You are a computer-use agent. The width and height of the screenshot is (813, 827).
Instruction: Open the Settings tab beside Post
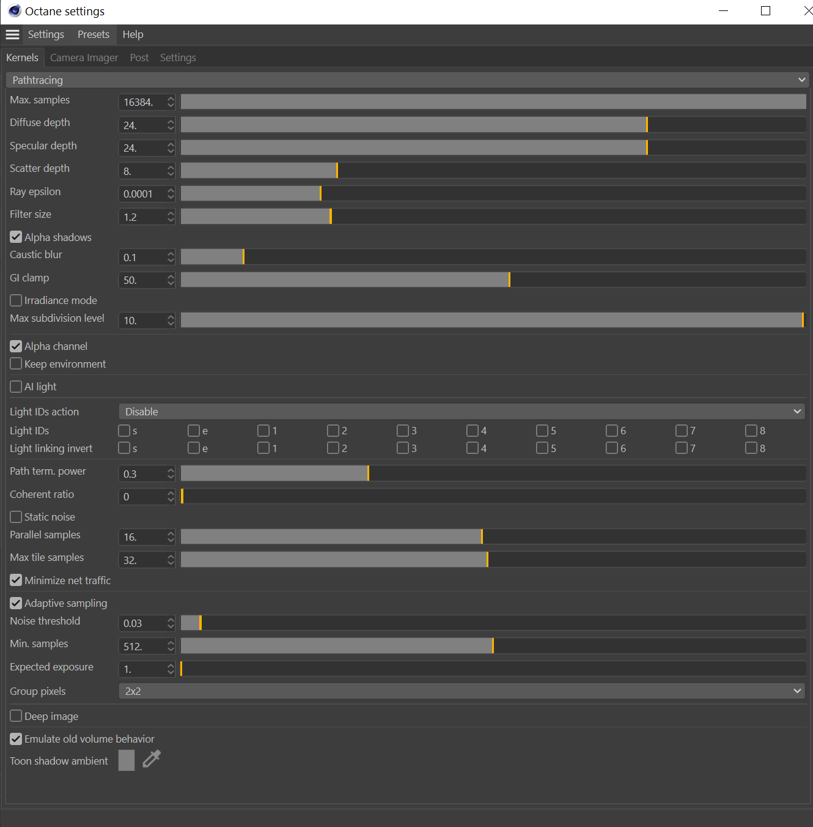(x=178, y=57)
